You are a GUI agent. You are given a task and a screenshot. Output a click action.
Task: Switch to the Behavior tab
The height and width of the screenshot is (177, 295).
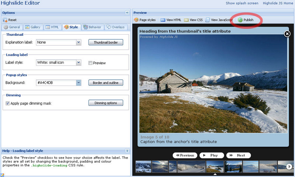pyautogui.click(x=92, y=27)
